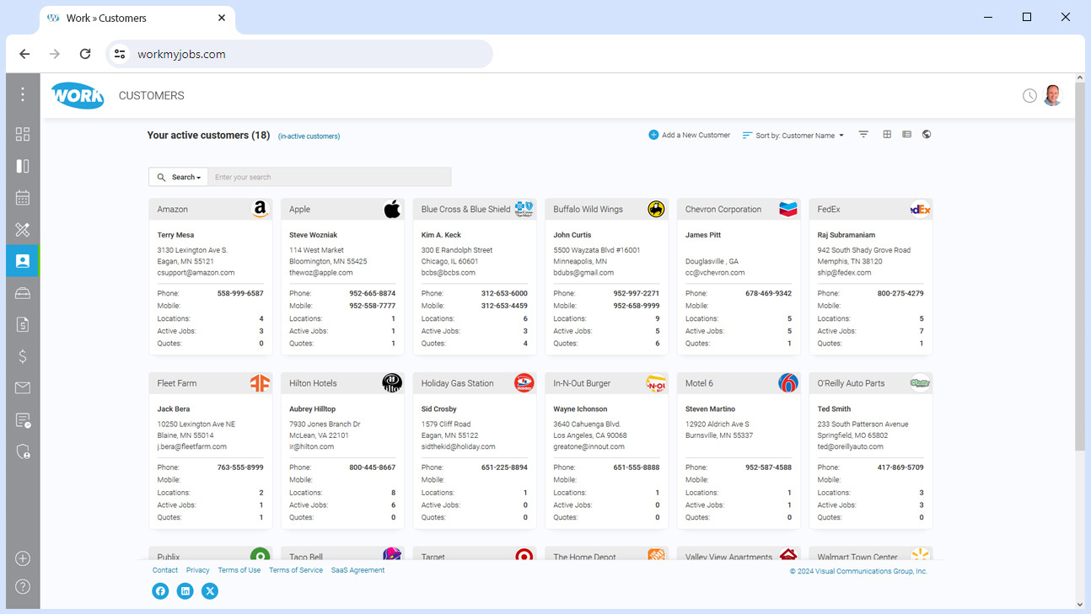
Task: Open the Terms of Use link
Action: (239, 570)
